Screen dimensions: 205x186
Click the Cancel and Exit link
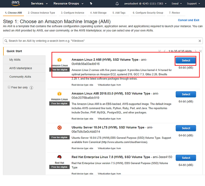(188, 20)
